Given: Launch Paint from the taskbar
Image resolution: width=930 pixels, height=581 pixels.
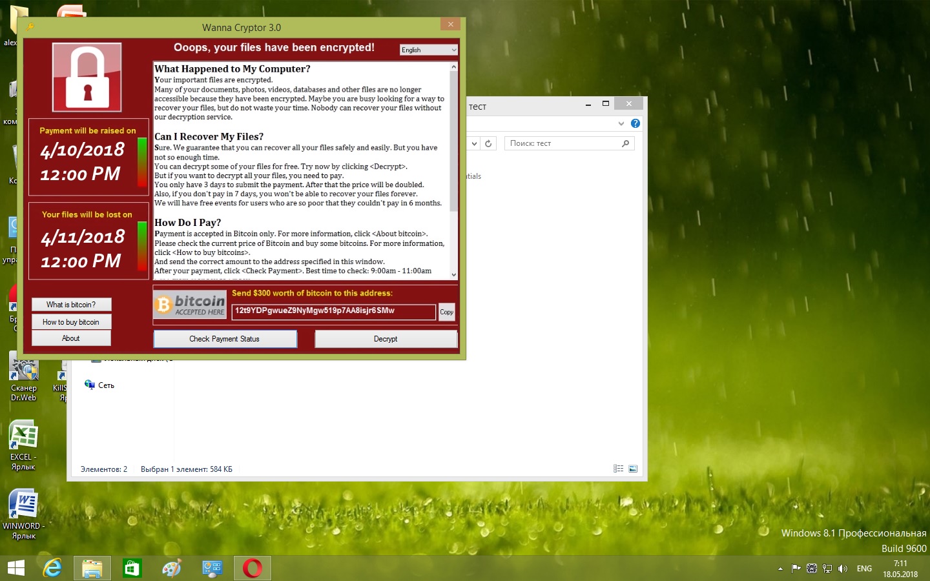Looking at the screenshot, I should 172,568.
